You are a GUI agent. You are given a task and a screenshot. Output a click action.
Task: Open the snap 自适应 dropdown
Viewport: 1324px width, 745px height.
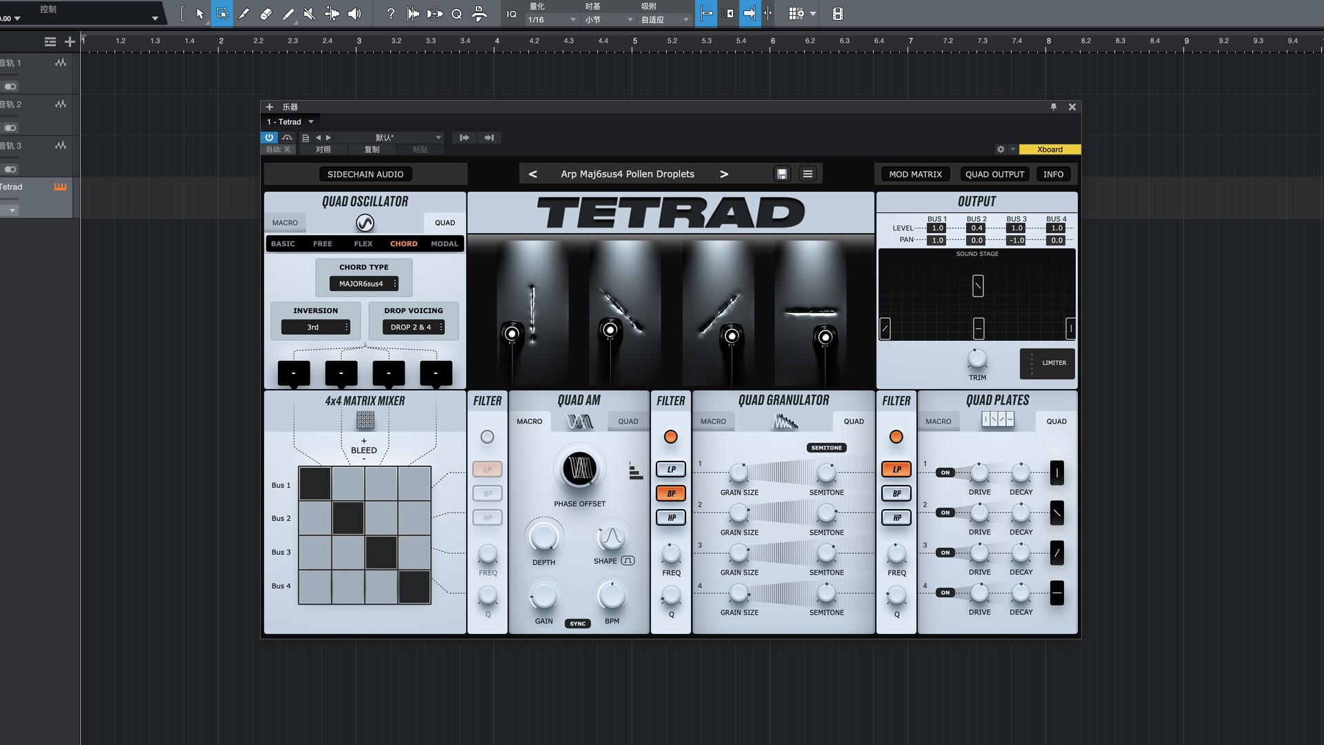tap(665, 19)
